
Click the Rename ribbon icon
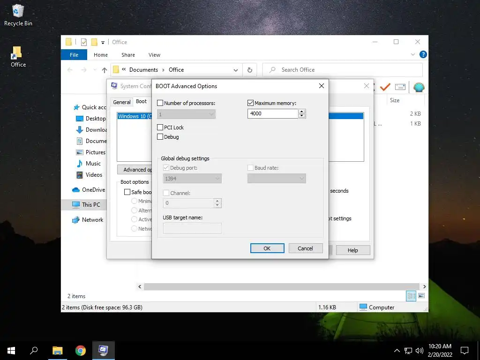[x=400, y=87]
